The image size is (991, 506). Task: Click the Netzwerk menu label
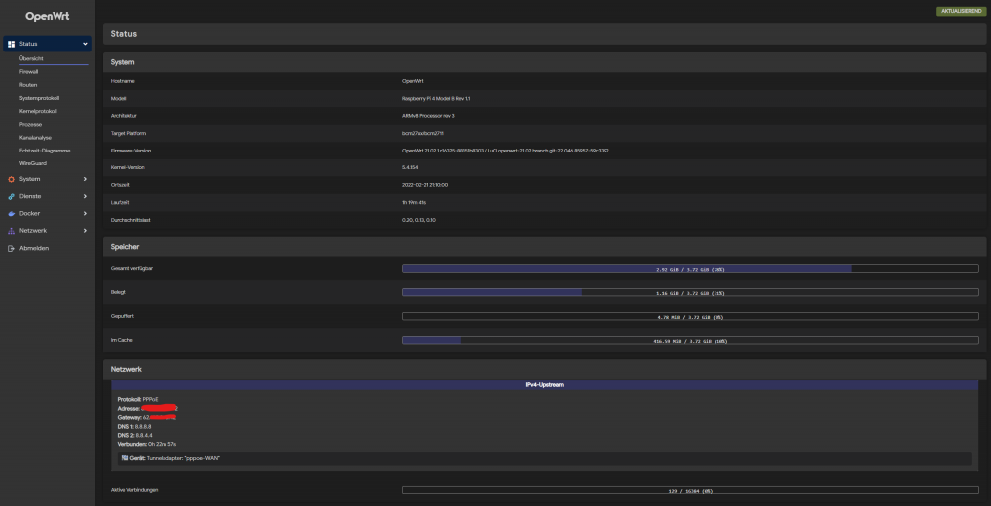tap(33, 231)
